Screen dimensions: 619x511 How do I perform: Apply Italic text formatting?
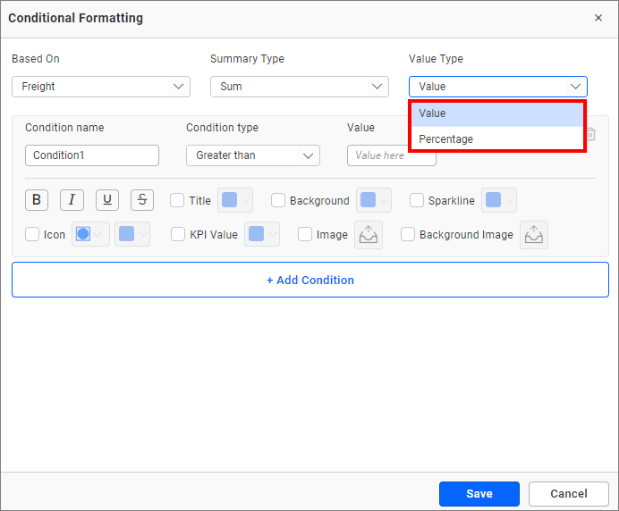pyautogui.click(x=72, y=200)
